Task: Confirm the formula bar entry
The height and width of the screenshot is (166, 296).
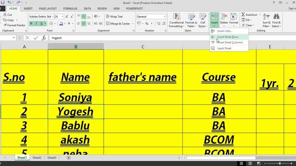Action: click(x=36, y=38)
